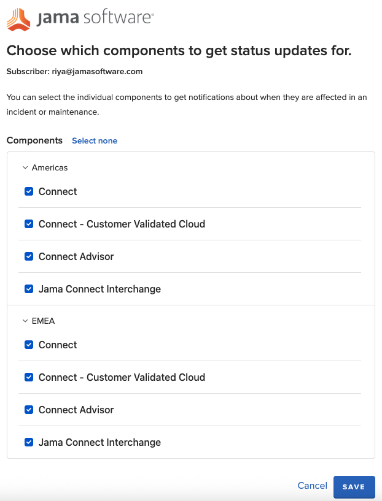Toggle Americas Connect - Customer Validated Cloud checkbox
Screen dimensions: 382x501
pos(29,224)
